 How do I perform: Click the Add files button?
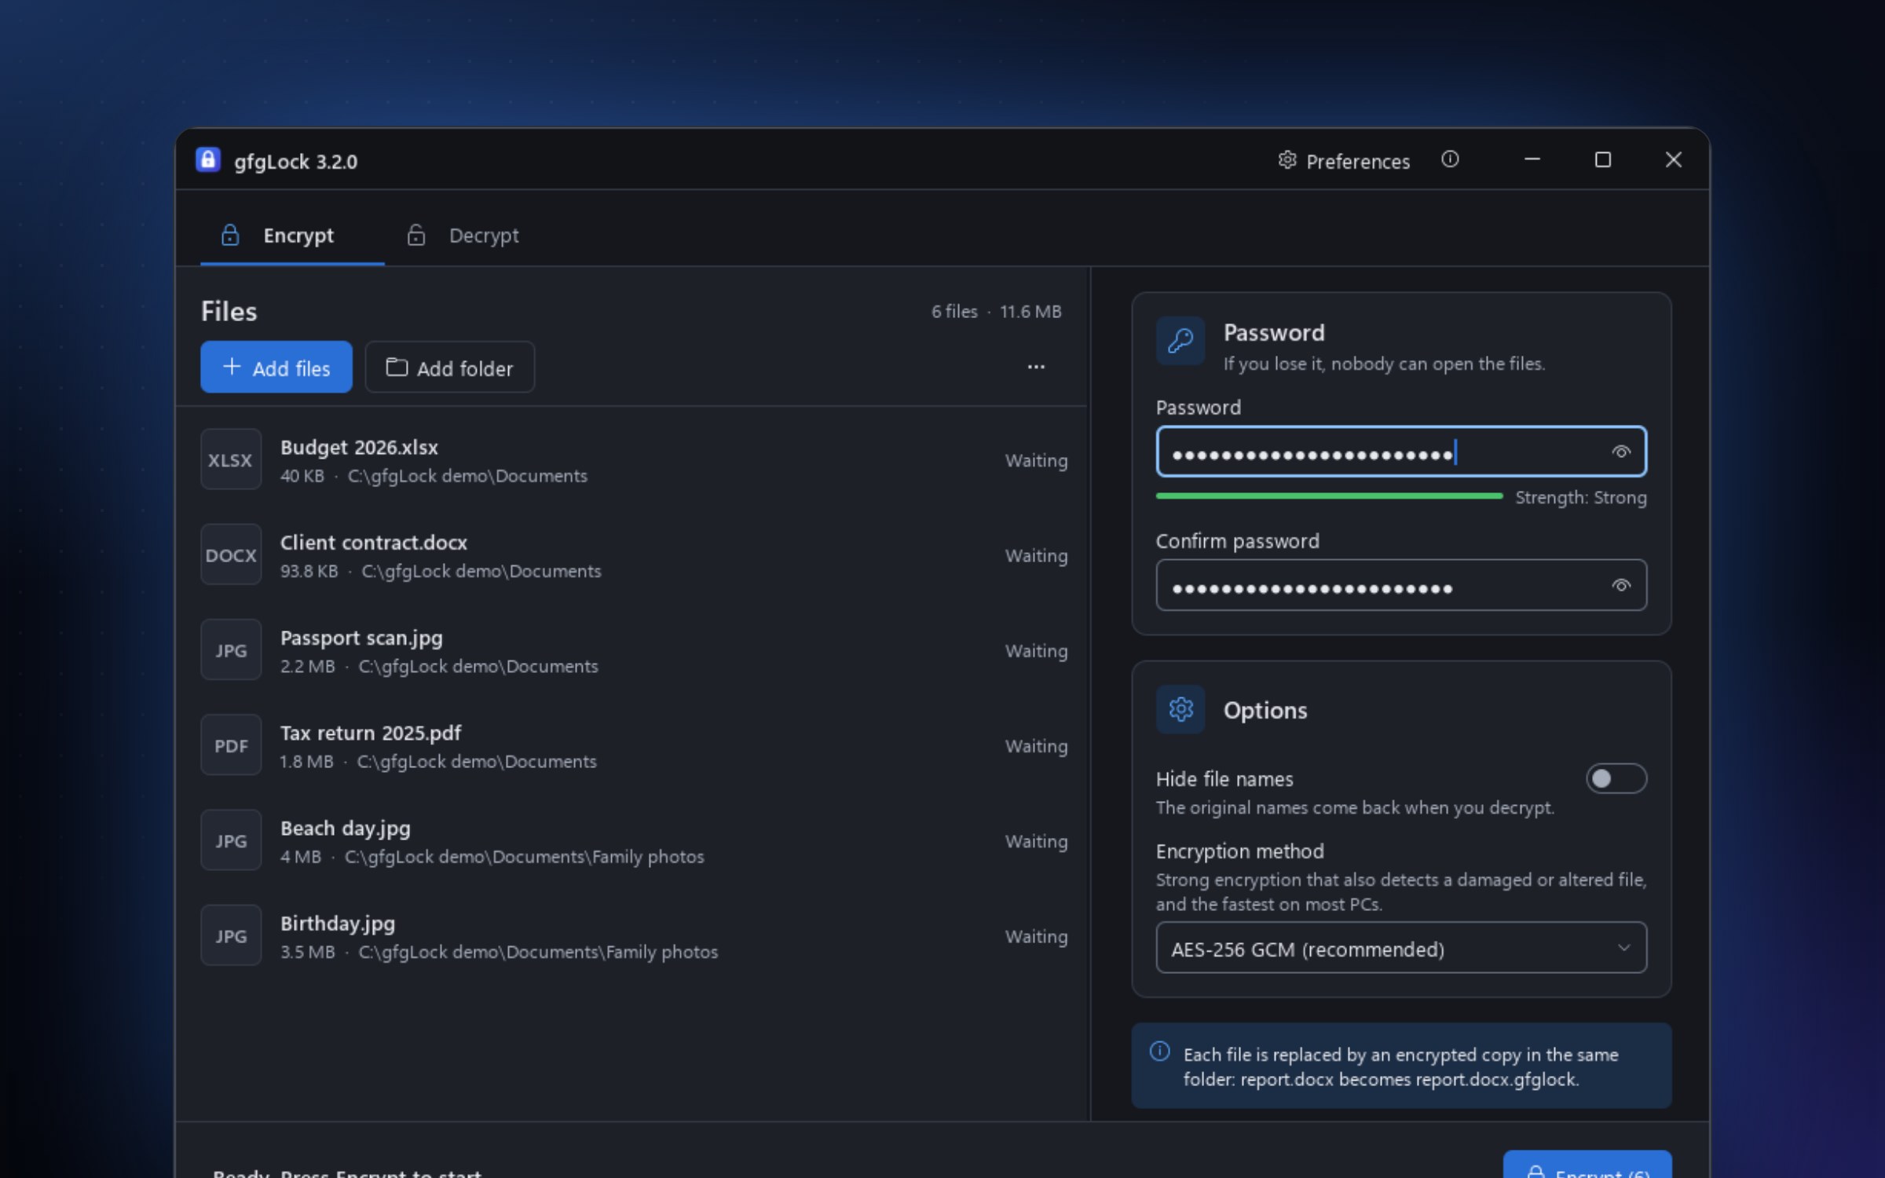tap(276, 367)
